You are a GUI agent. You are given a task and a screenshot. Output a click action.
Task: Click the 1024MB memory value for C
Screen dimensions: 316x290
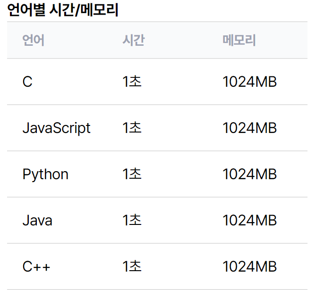click(x=250, y=82)
